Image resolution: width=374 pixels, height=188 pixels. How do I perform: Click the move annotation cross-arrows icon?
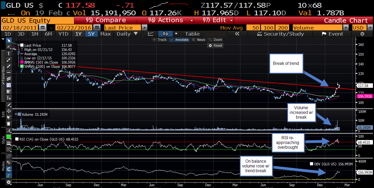[9, 111]
